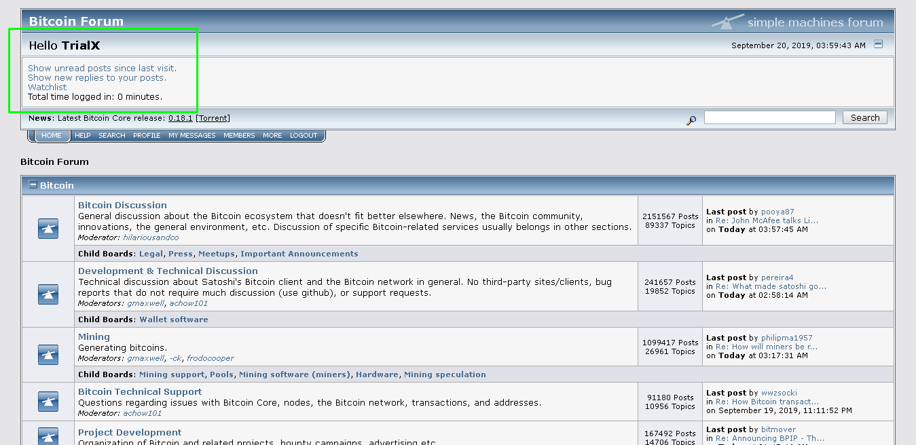Collapse the header with the minus icon
This screenshot has height=445, width=916.
click(878, 44)
